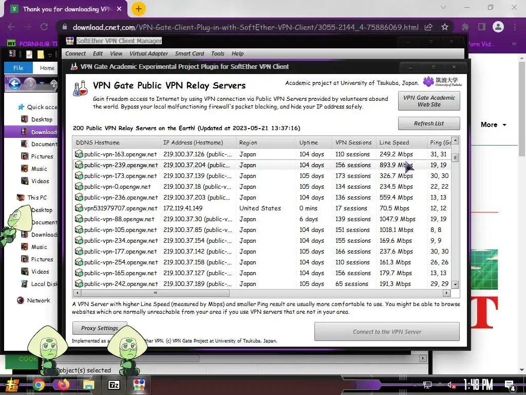Click the horizontal scrollbar thumb of server list
Image resolution: width=526 pixels, height=395 pixels.
click(155, 293)
